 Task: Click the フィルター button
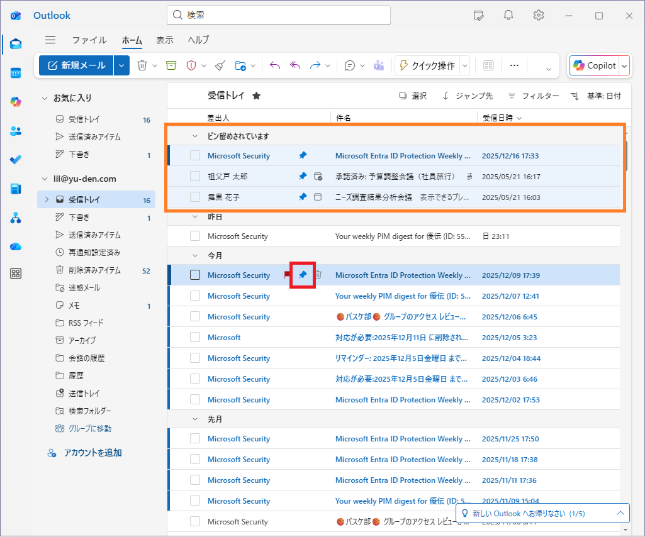coord(533,96)
